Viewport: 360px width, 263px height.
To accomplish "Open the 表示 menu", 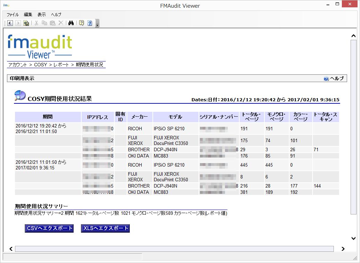I will pos(42,15).
